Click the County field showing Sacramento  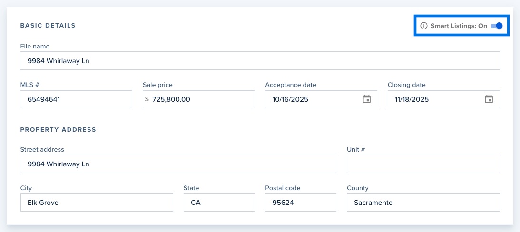click(x=423, y=203)
